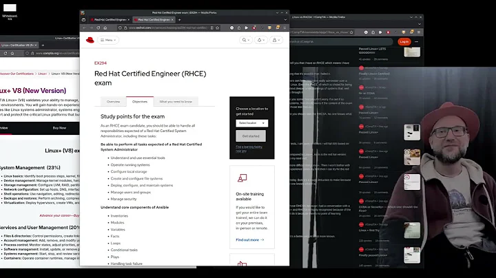Click the red droplet extension icon in Reddit window
Viewport: 496px width, 278px height.
tap(388, 32)
